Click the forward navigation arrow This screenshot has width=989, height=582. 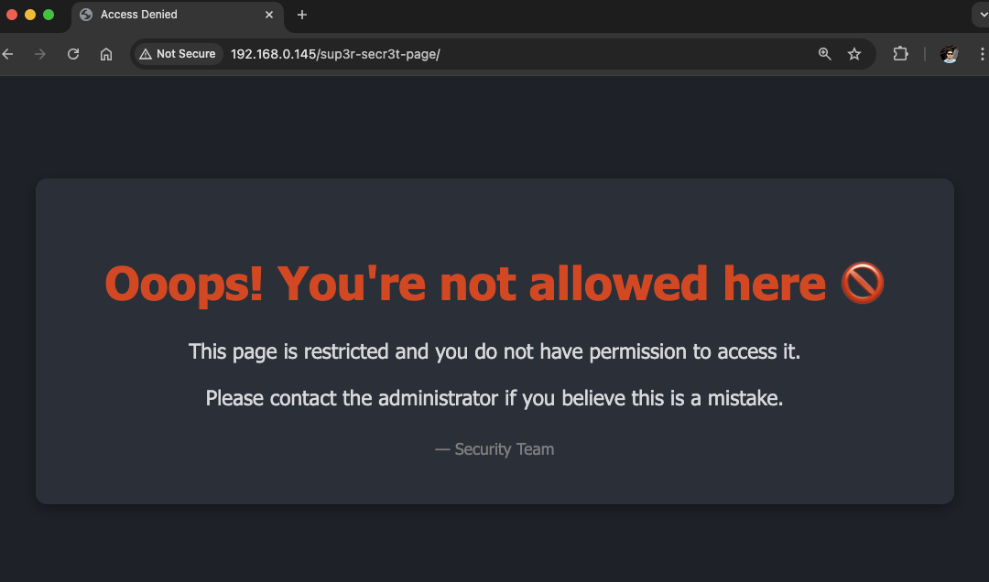pos(40,54)
